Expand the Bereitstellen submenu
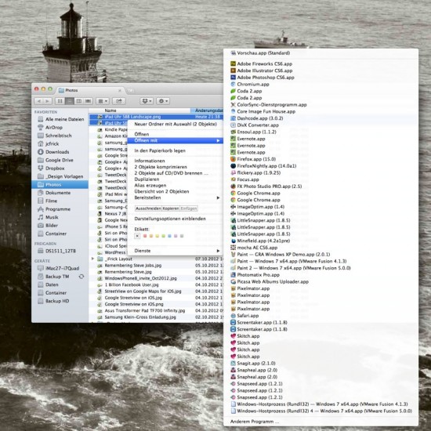The width and height of the screenshot is (431, 431). [176, 197]
